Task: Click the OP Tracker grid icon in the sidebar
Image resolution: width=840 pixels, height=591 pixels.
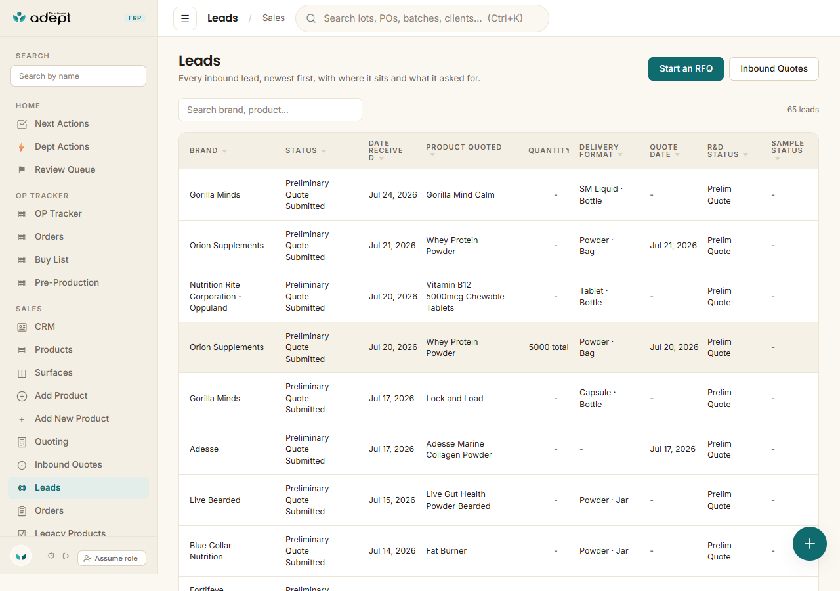Action: click(x=22, y=214)
